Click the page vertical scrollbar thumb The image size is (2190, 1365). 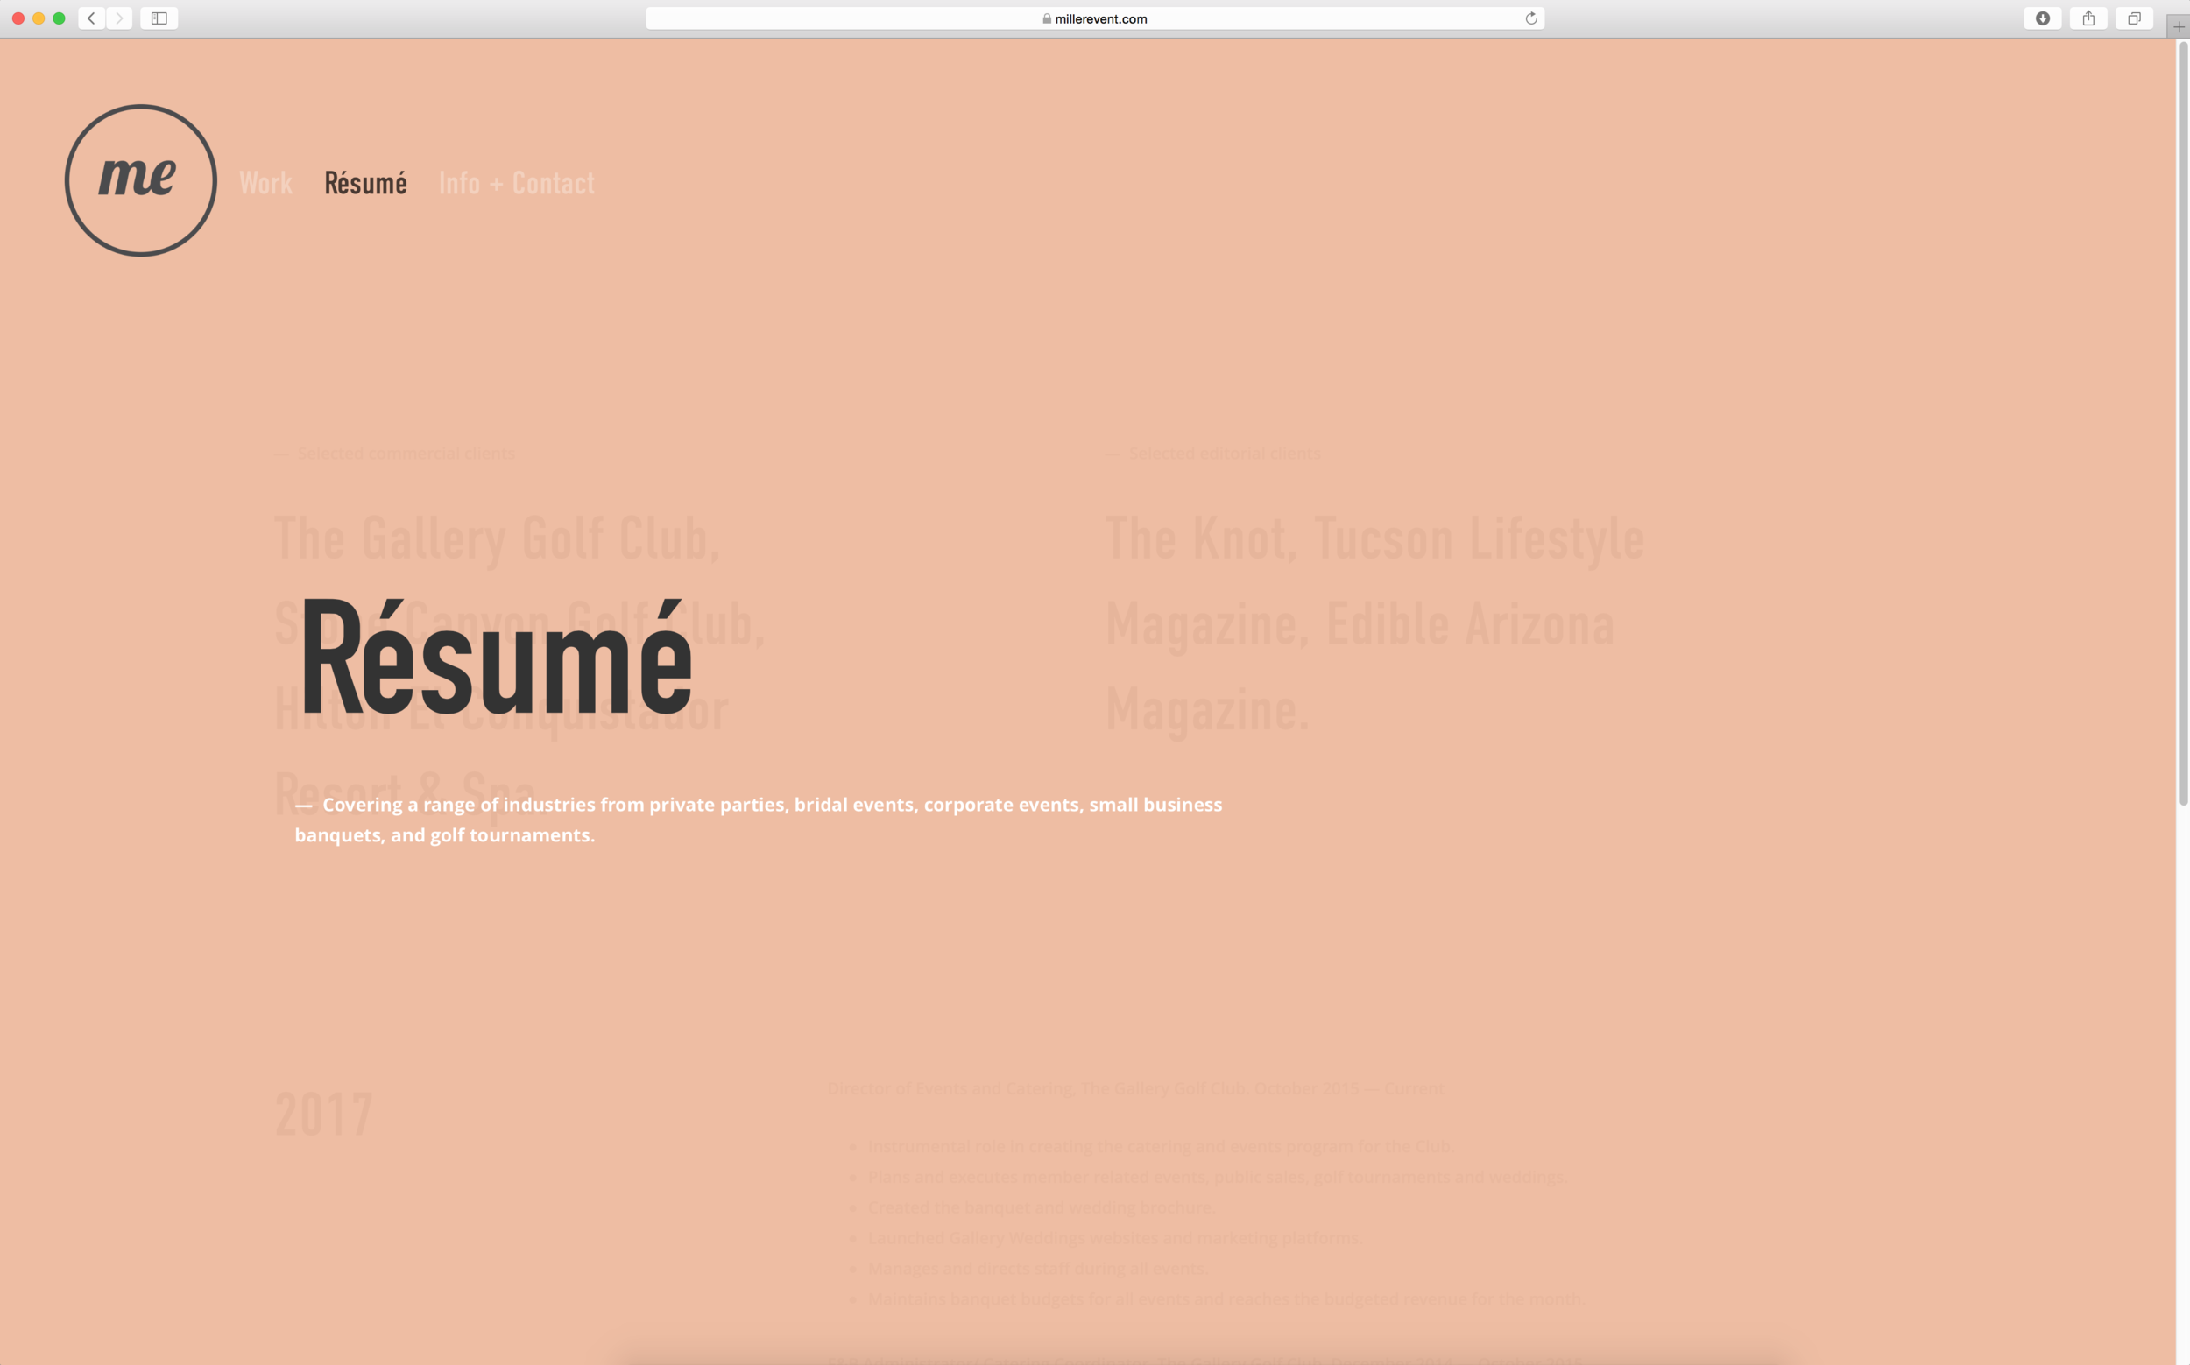click(2183, 423)
